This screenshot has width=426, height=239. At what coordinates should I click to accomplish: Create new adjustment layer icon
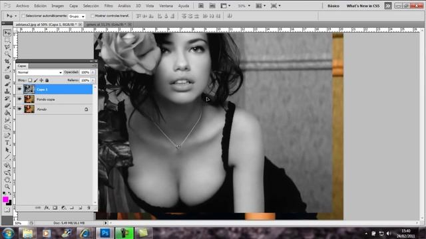pos(64,208)
